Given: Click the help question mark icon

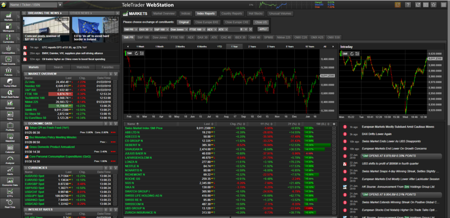Looking at the screenshot, I should [408, 4].
